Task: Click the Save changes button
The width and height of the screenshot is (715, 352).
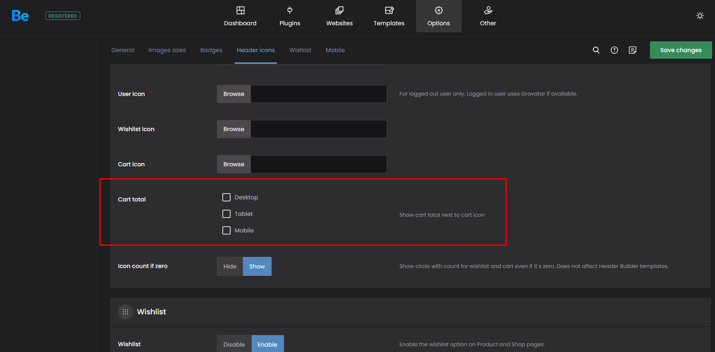Action: point(681,50)
